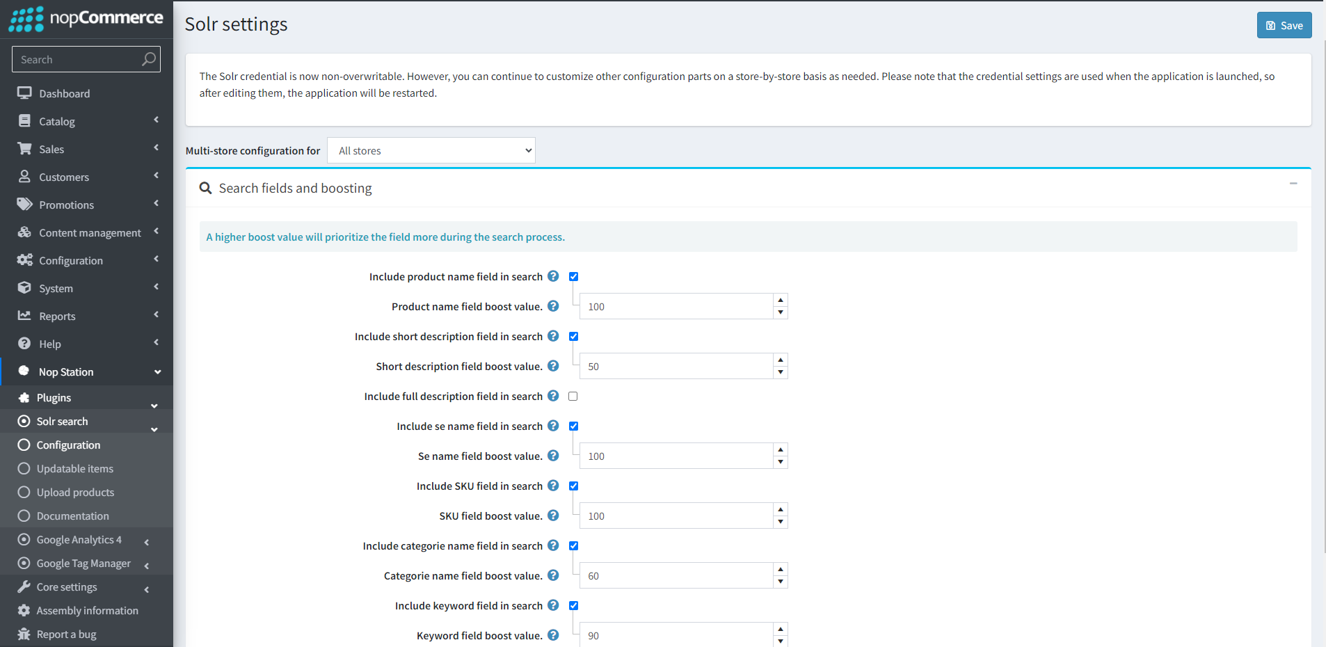Expand the Catalog menu arrow
1326x647 pixels.
(x=157, y=120)
